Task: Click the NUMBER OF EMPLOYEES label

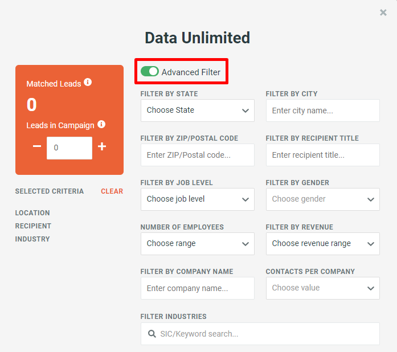Action: [182, 227]
